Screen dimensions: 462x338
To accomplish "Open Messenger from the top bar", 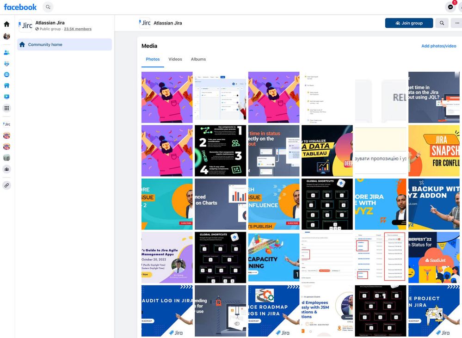I will coord(450,7).
